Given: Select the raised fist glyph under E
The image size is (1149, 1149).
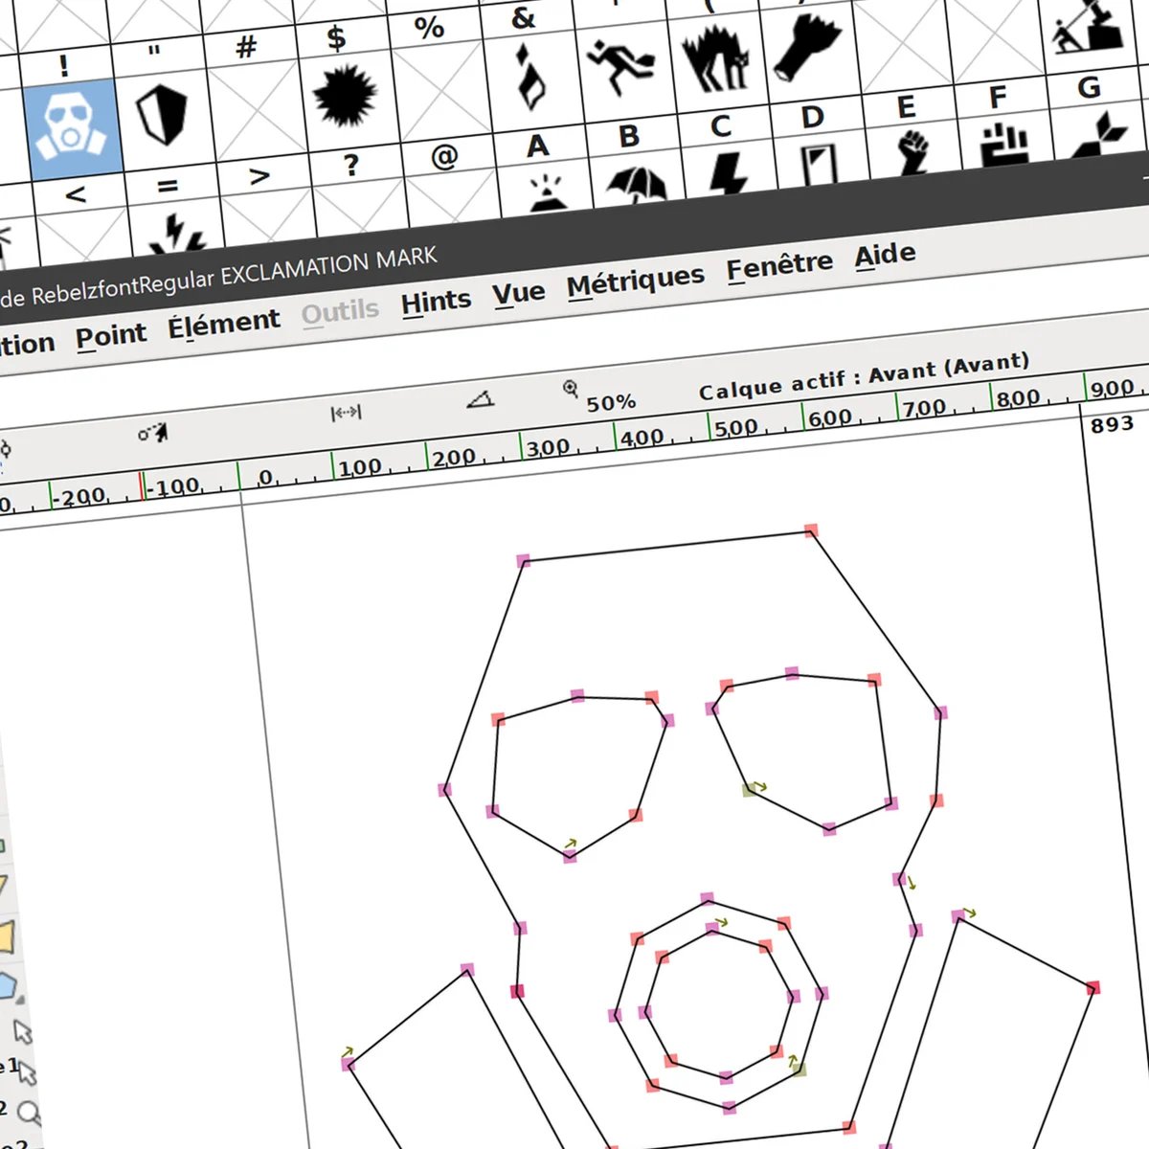Looking at the screenshot, I should coord(912,151).
